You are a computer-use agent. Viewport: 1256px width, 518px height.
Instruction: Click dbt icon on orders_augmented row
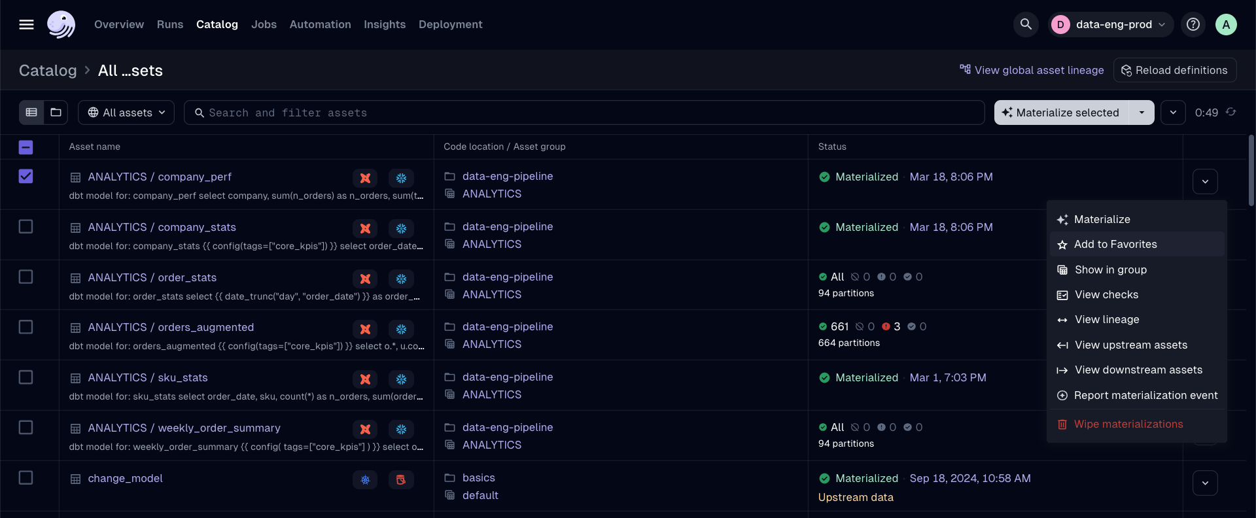[x=365, y=329]
